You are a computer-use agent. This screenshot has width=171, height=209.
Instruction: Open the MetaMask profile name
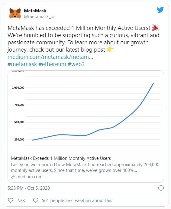coord(35,11)
